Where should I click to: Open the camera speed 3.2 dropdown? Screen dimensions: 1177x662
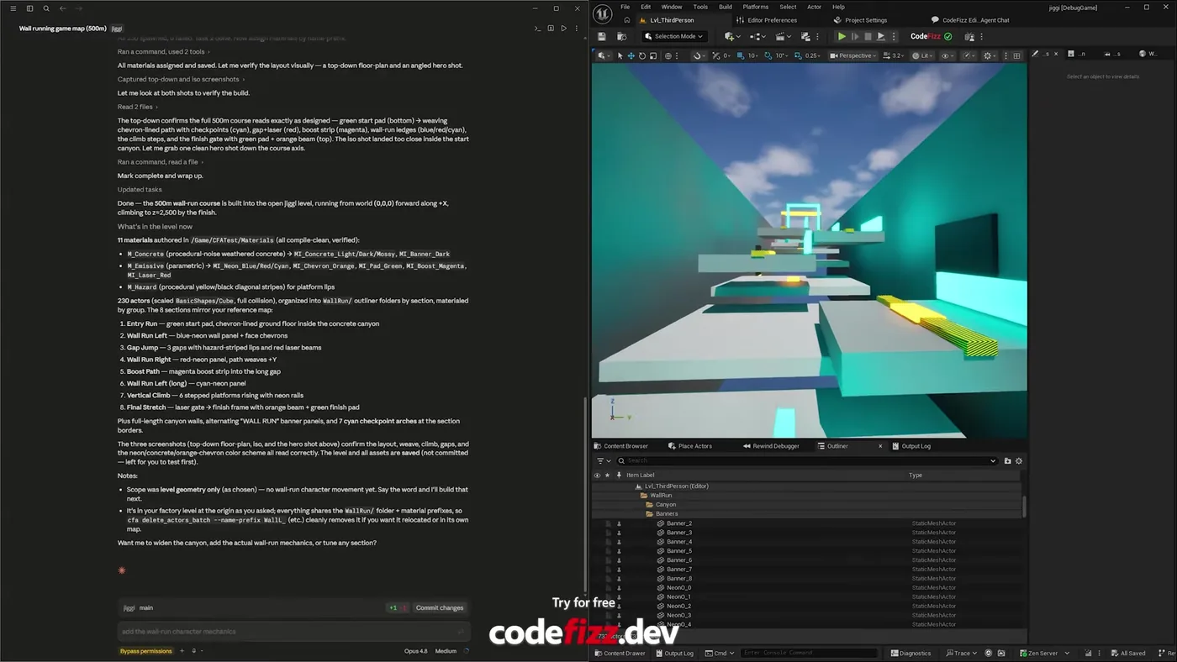pos(894,55)
